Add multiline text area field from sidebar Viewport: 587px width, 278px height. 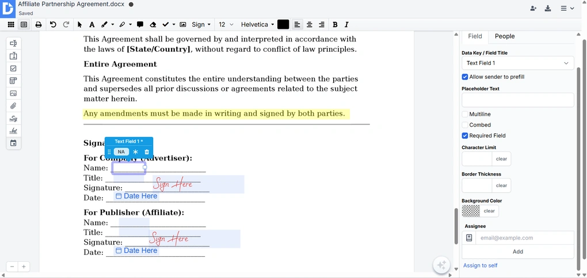pos(13,56)
